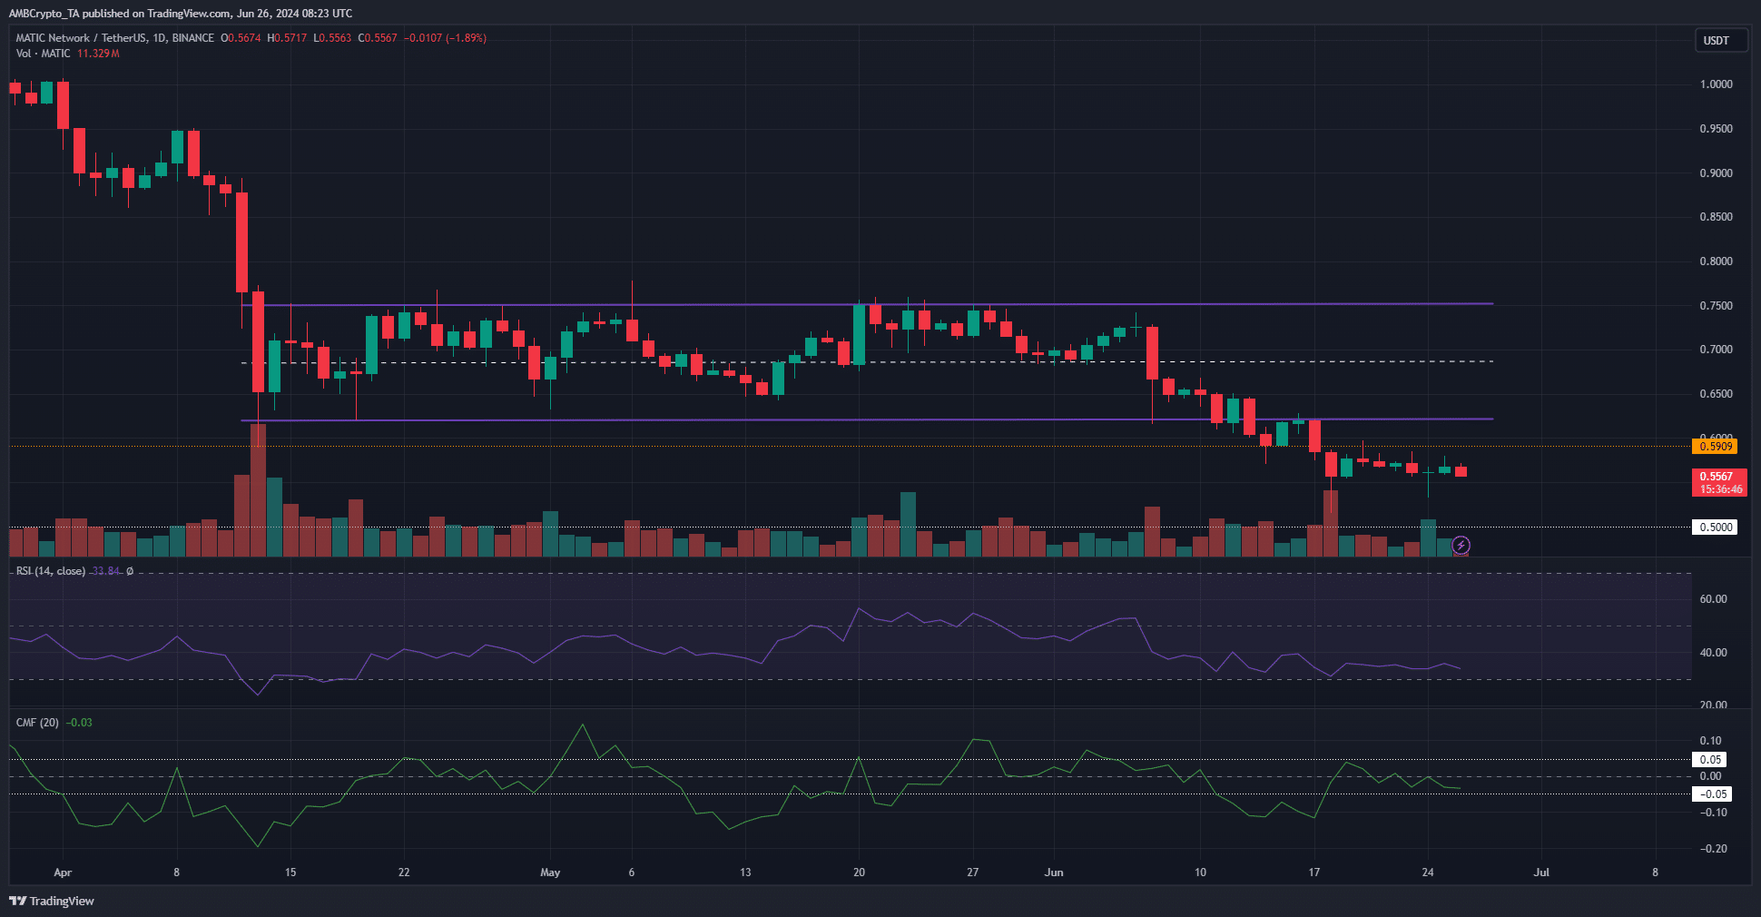Click the 60.00 RSI axis value
This screenshot has height=917, width=1761.
point(1713,599)
